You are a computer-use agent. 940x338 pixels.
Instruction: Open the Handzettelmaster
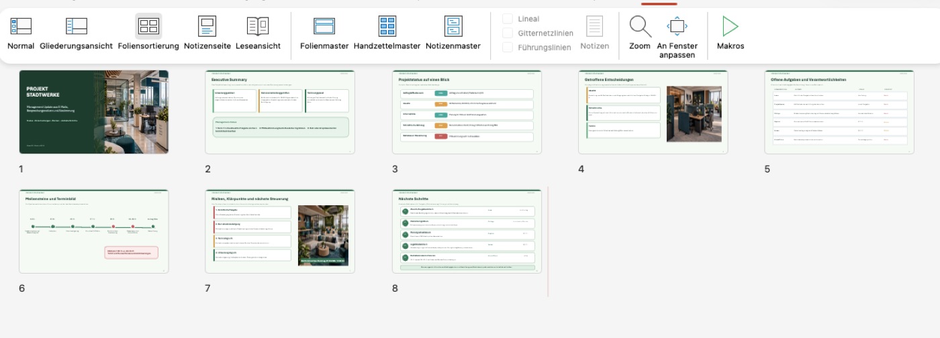pos(387,32)
